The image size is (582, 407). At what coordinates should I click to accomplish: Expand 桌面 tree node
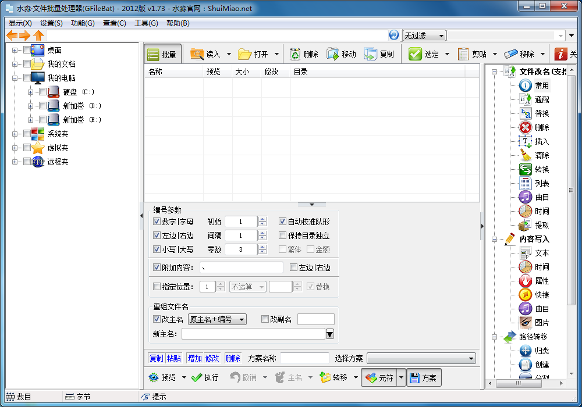pyautogui.click(x=15, y=50)
